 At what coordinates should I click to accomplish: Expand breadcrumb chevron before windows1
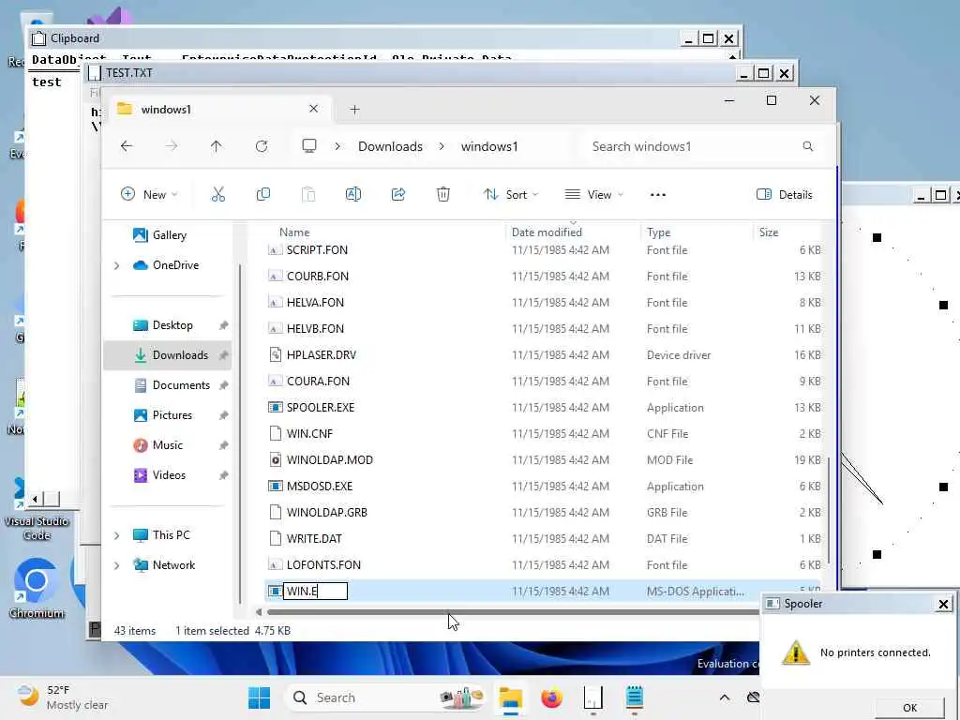coord(442,146)
